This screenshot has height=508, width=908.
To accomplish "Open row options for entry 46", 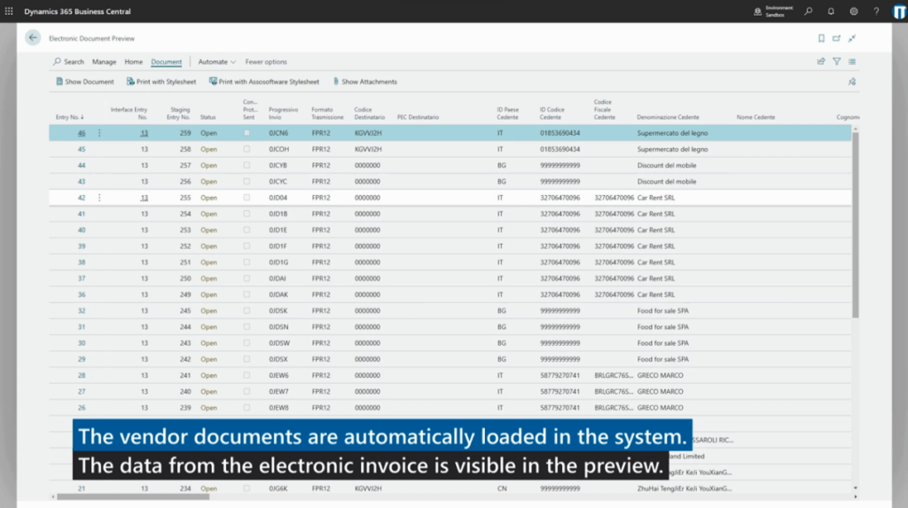I will (x=99, y=133).
